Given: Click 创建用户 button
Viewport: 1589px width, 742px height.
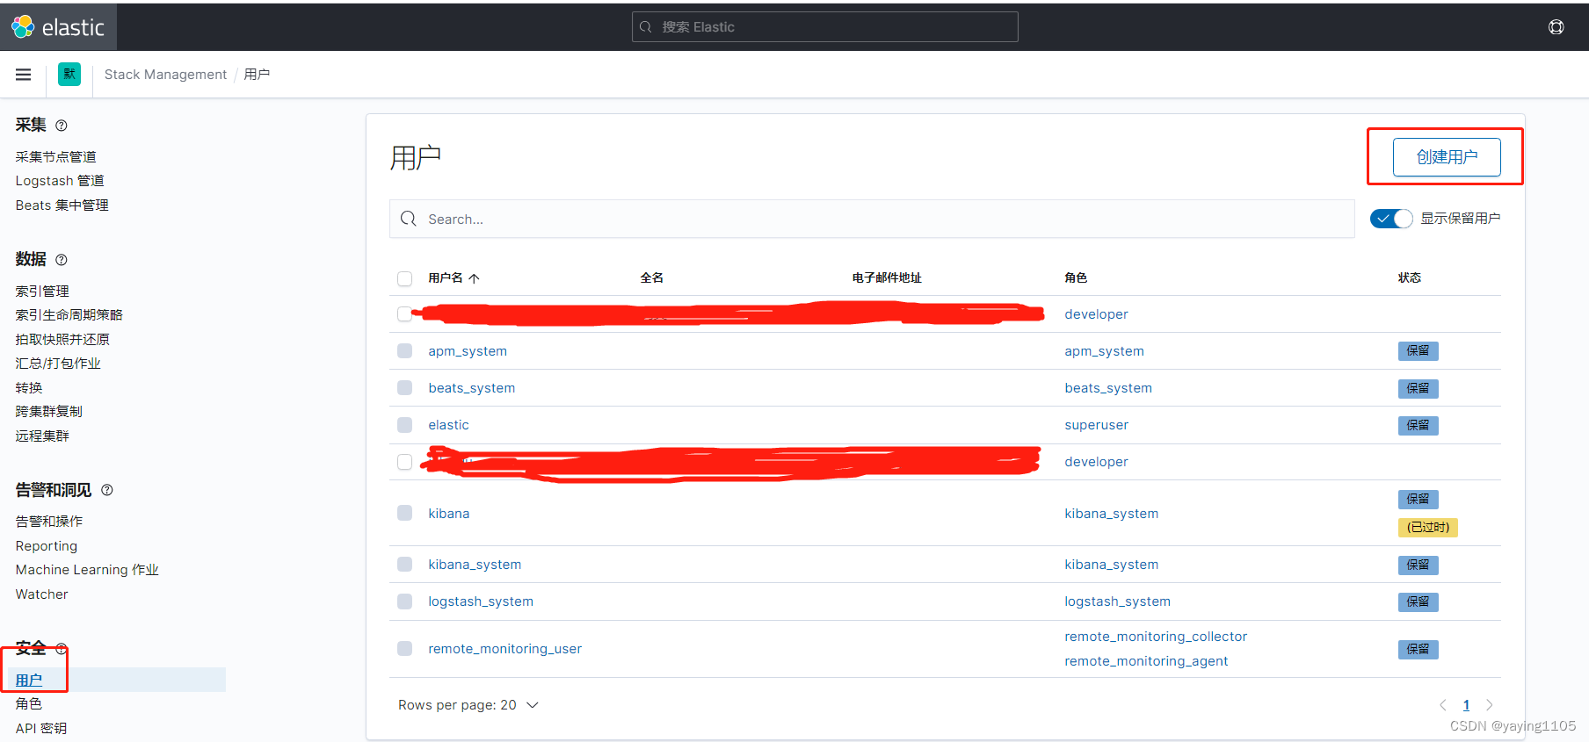Looking at the screenshot, I should [x=1447, y=157].
